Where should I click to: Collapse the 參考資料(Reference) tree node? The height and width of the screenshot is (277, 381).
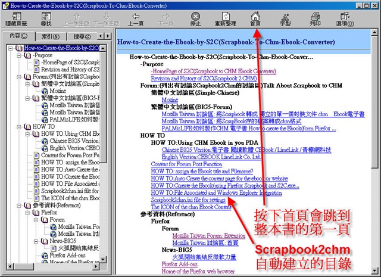coord(19,206)
